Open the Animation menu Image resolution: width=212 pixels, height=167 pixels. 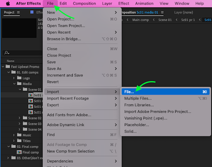click(x=144, y=3)
